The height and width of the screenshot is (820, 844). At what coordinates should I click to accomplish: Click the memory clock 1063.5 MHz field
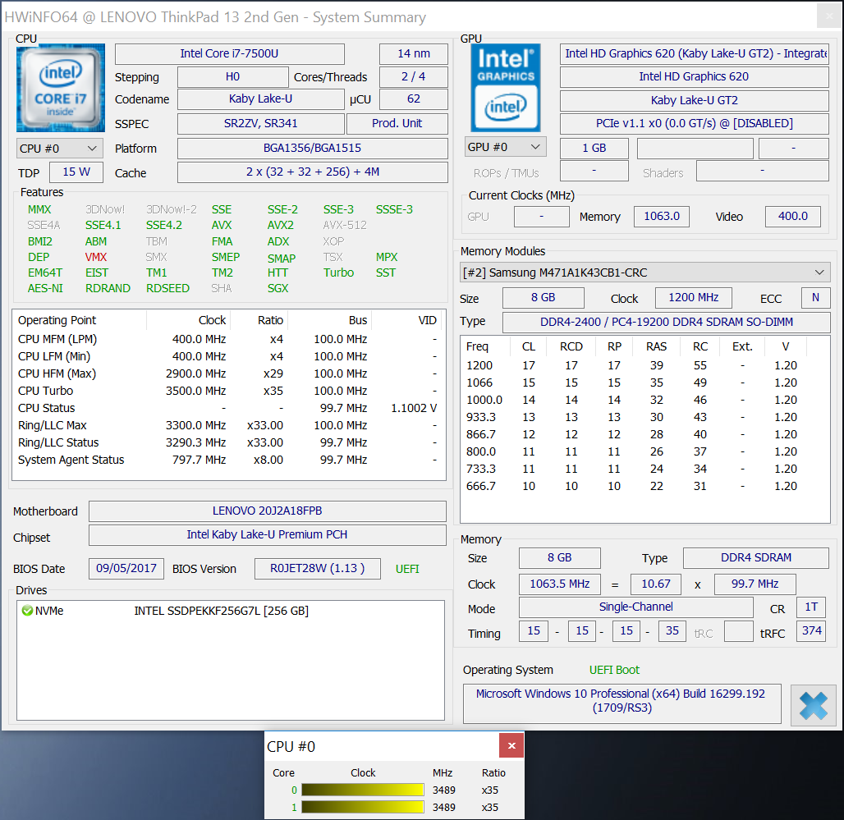560,584
